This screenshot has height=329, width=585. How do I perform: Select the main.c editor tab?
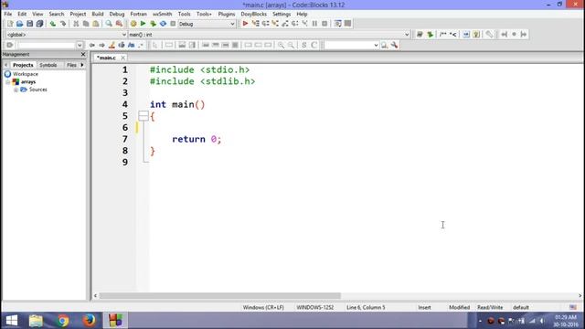106,58
